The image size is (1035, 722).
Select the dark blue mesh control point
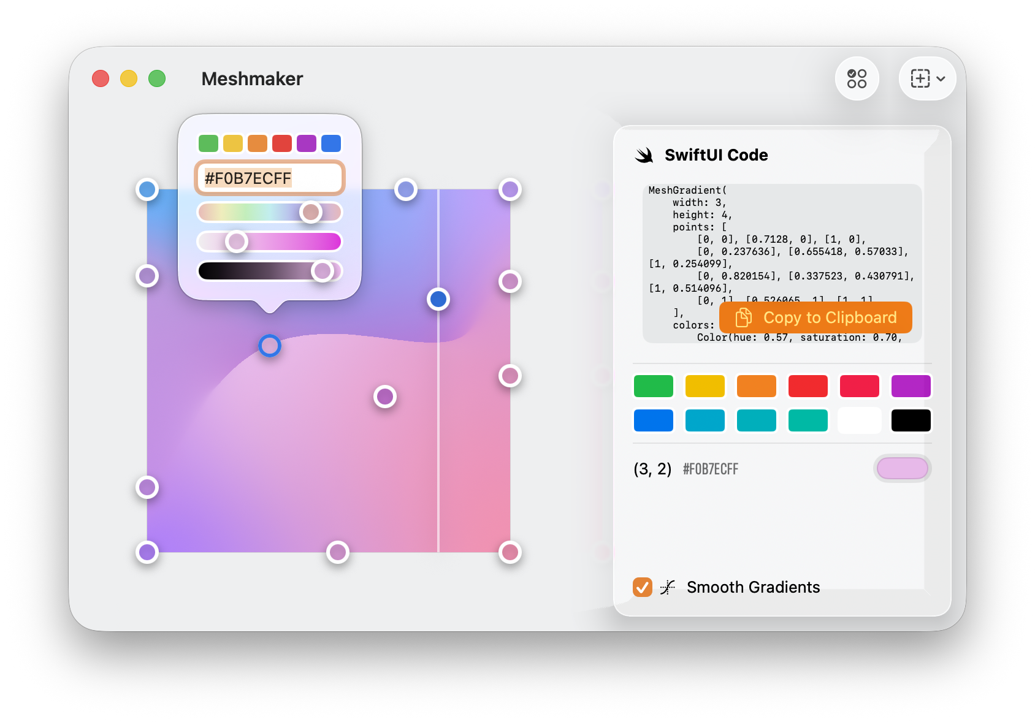pos(438,299)
